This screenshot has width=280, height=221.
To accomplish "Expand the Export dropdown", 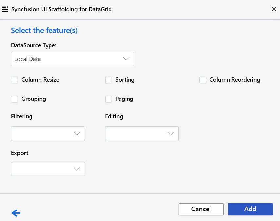I will point(48,169).
